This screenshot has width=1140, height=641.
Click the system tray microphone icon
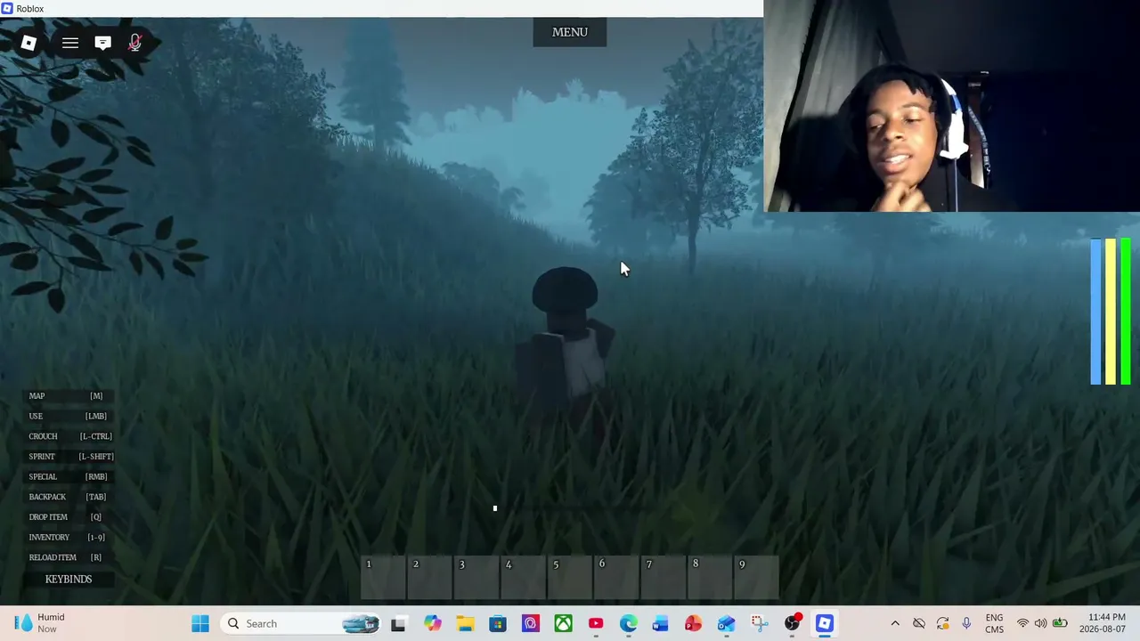pos(966,623)
